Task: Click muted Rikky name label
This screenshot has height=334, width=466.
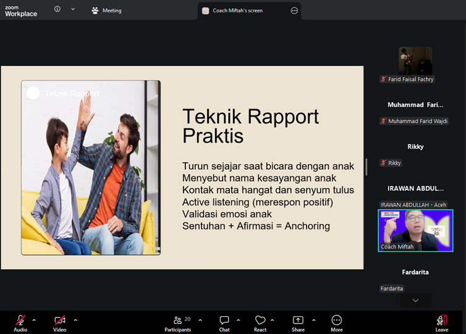Action: coord(391,163)
